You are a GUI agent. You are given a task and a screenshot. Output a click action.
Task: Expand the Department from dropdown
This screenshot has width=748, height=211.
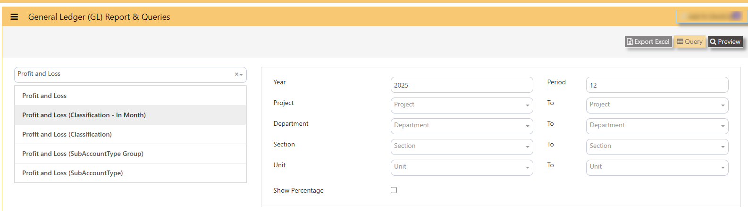point(462,126)
